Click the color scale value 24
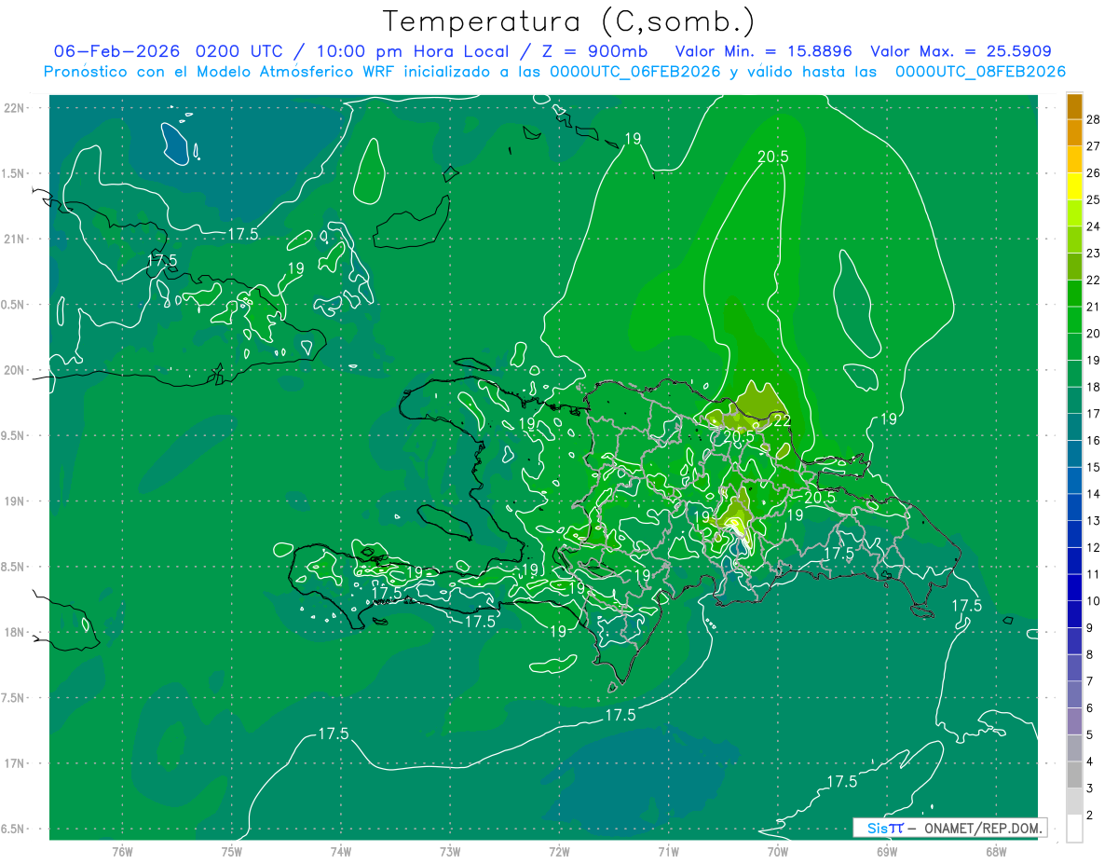This screenshot has width=1118, height=864. click(x=1093, y=227)
